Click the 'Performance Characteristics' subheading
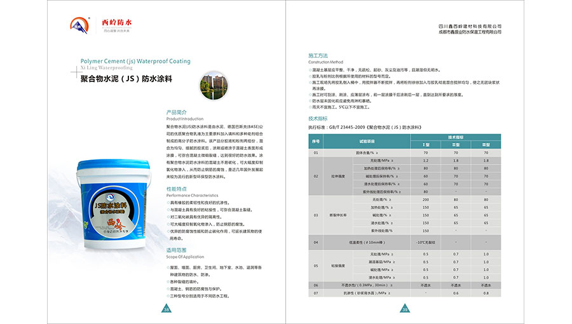The image size is (572, 324). coord(192,195)
